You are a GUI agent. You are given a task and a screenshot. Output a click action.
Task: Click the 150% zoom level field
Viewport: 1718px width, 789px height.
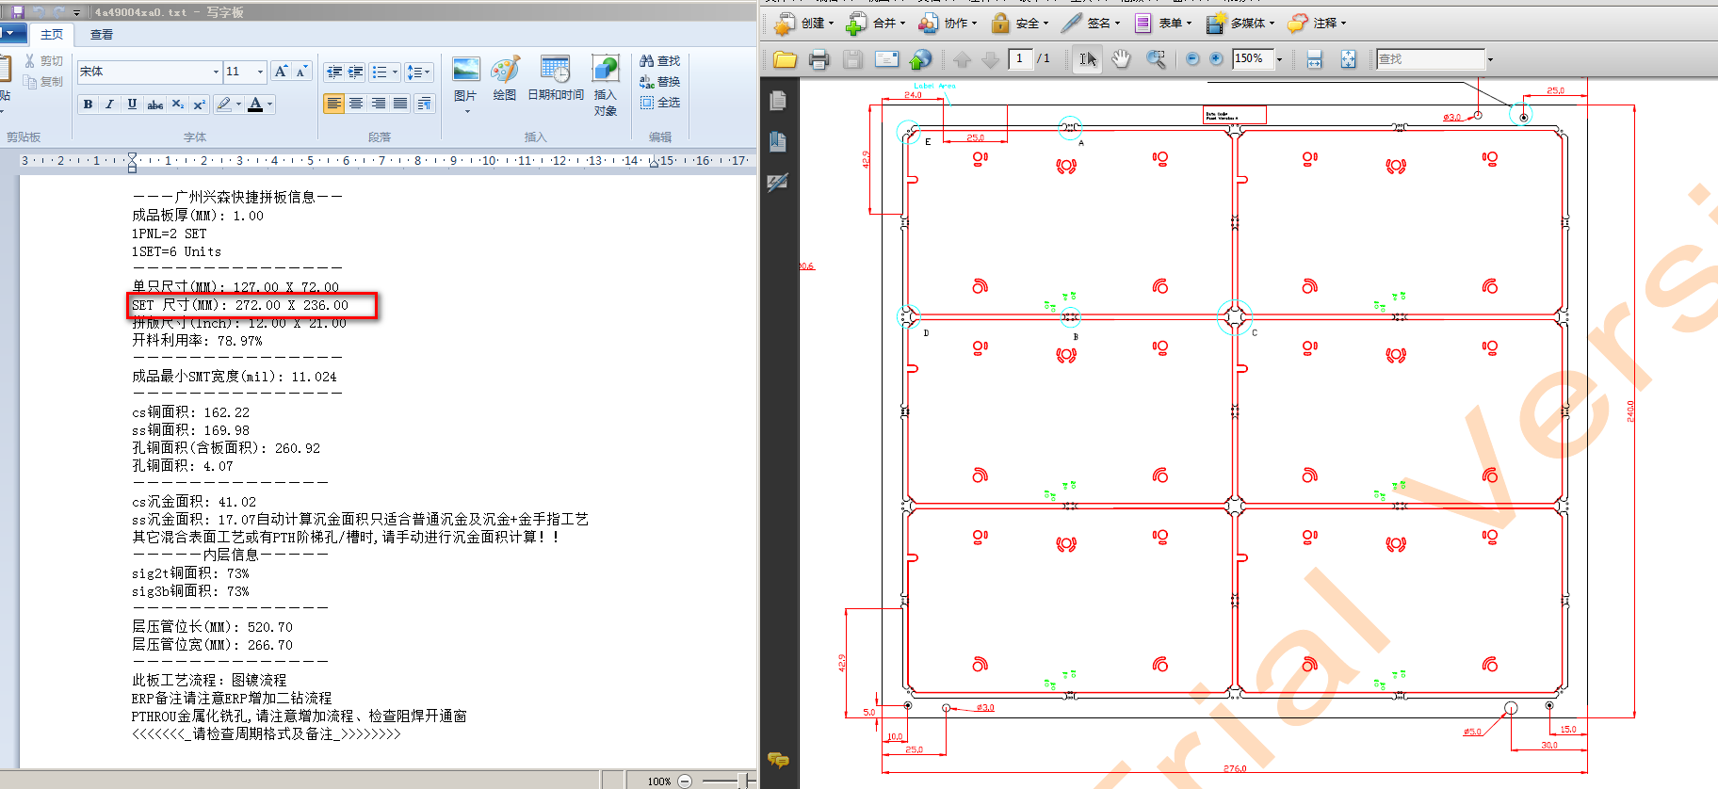(x=1253, y=58)
